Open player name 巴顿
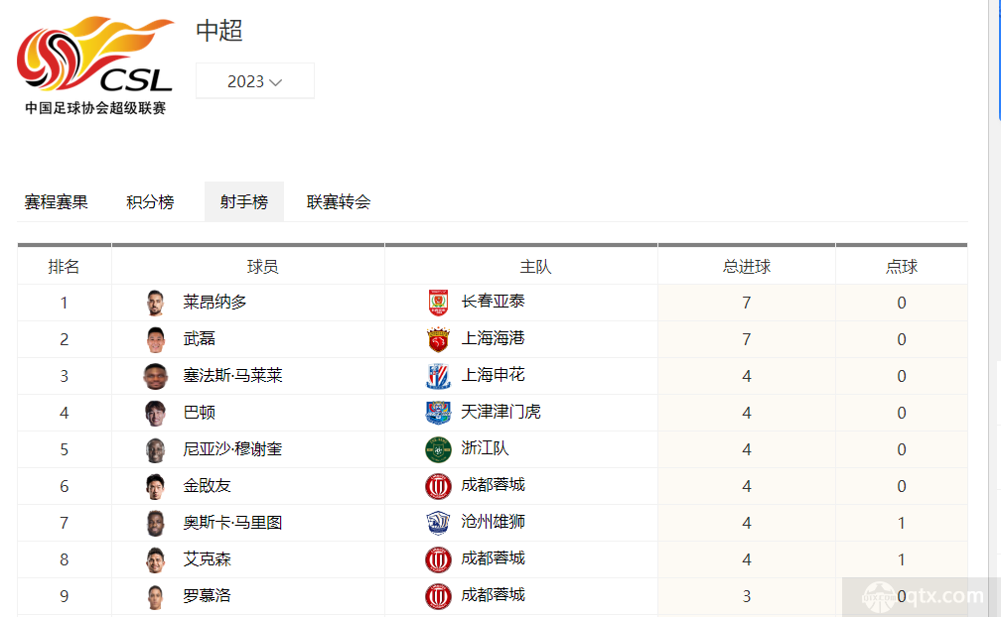1001x617 pixels. tap(200, 413)
